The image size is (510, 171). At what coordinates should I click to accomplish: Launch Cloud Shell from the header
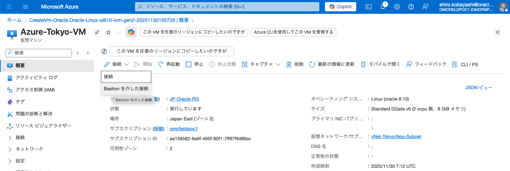pos(369,7)
